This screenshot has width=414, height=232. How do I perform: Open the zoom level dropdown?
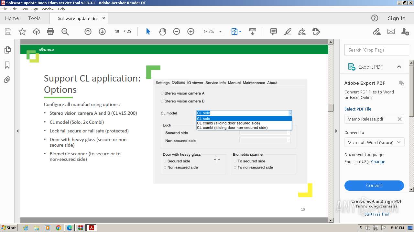pyautogui.click(x=221, y=32)
